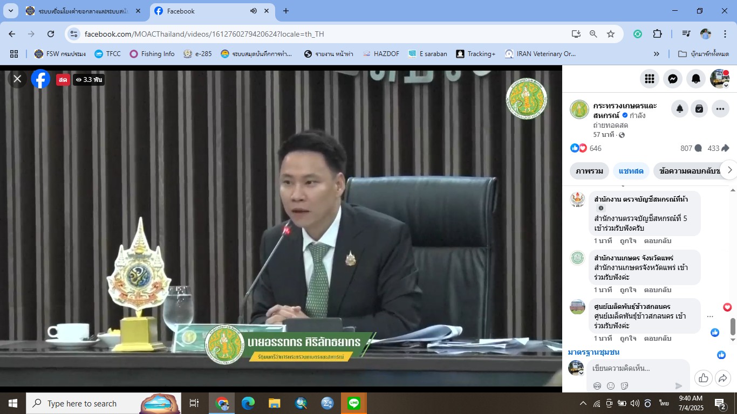Open กระทรวงเกษตรและสหกรณ์ page name
The image size is (737, 414).
[x=625, y=111]
